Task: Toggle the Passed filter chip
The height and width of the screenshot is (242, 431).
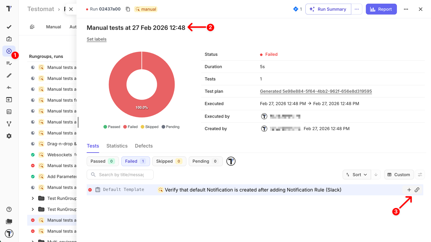Action: pos(103,161)
